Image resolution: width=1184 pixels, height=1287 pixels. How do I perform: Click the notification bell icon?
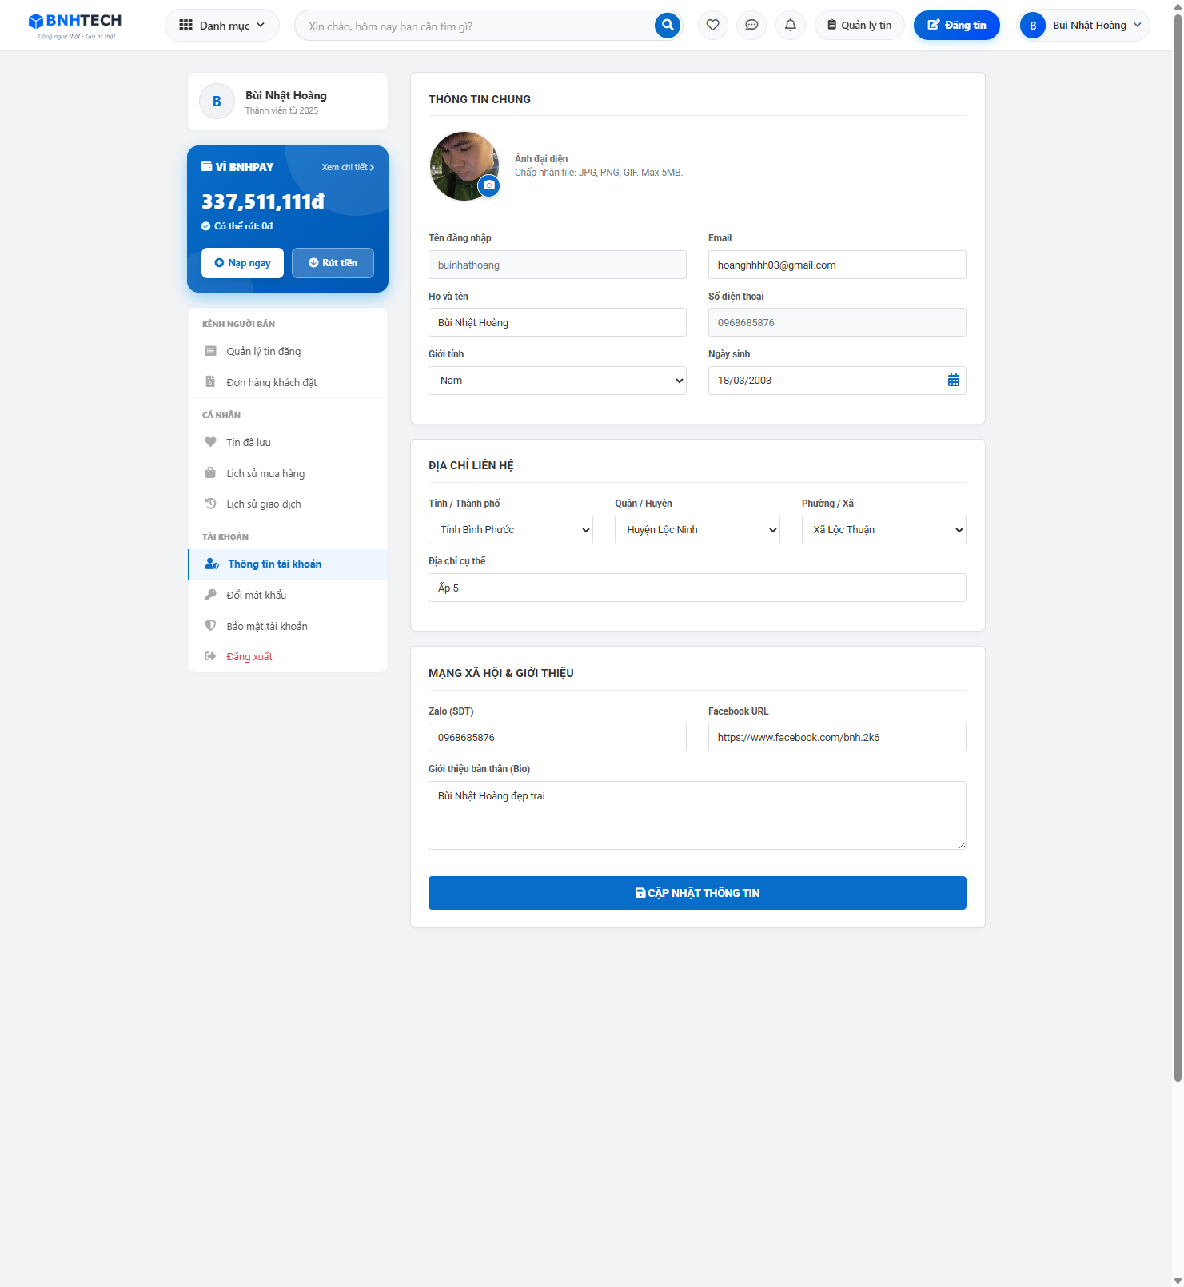(790, 26)
